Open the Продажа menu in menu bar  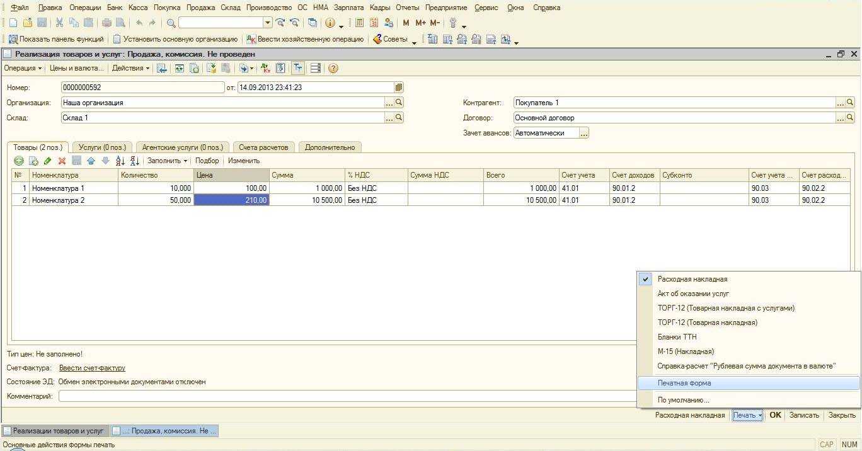click(x=200, y=8)
